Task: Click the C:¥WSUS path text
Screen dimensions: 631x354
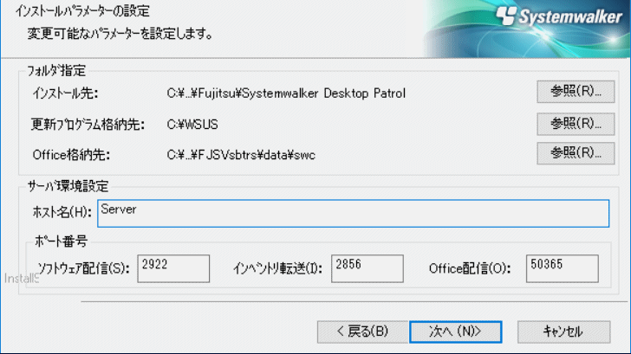Action: tap(192, 125)
